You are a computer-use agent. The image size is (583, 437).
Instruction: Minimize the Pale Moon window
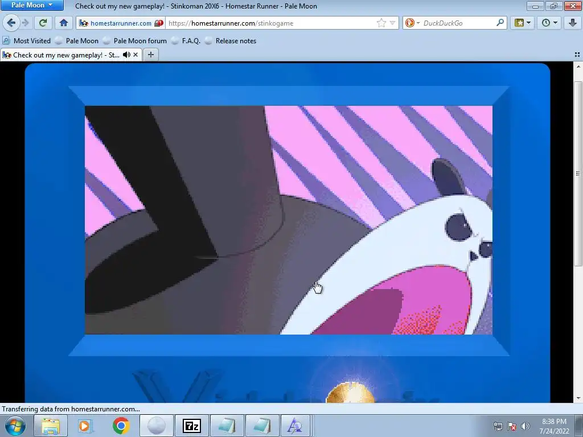click(x=535, y=6)
